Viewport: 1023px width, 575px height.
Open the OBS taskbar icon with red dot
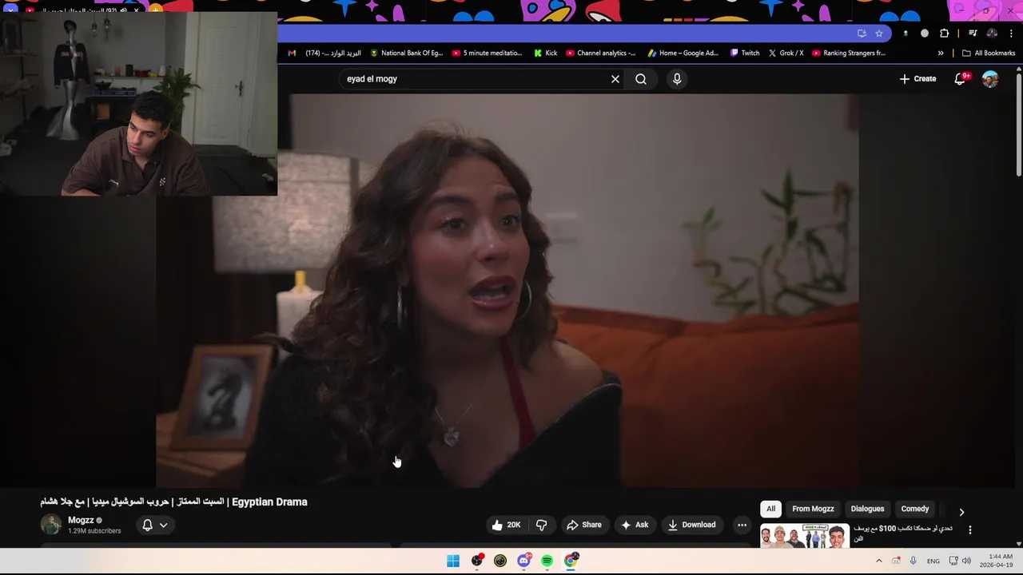click(477, 561)
